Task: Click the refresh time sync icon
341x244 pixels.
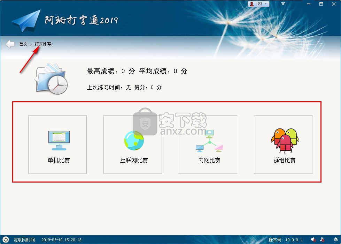Action: point(6,240)
